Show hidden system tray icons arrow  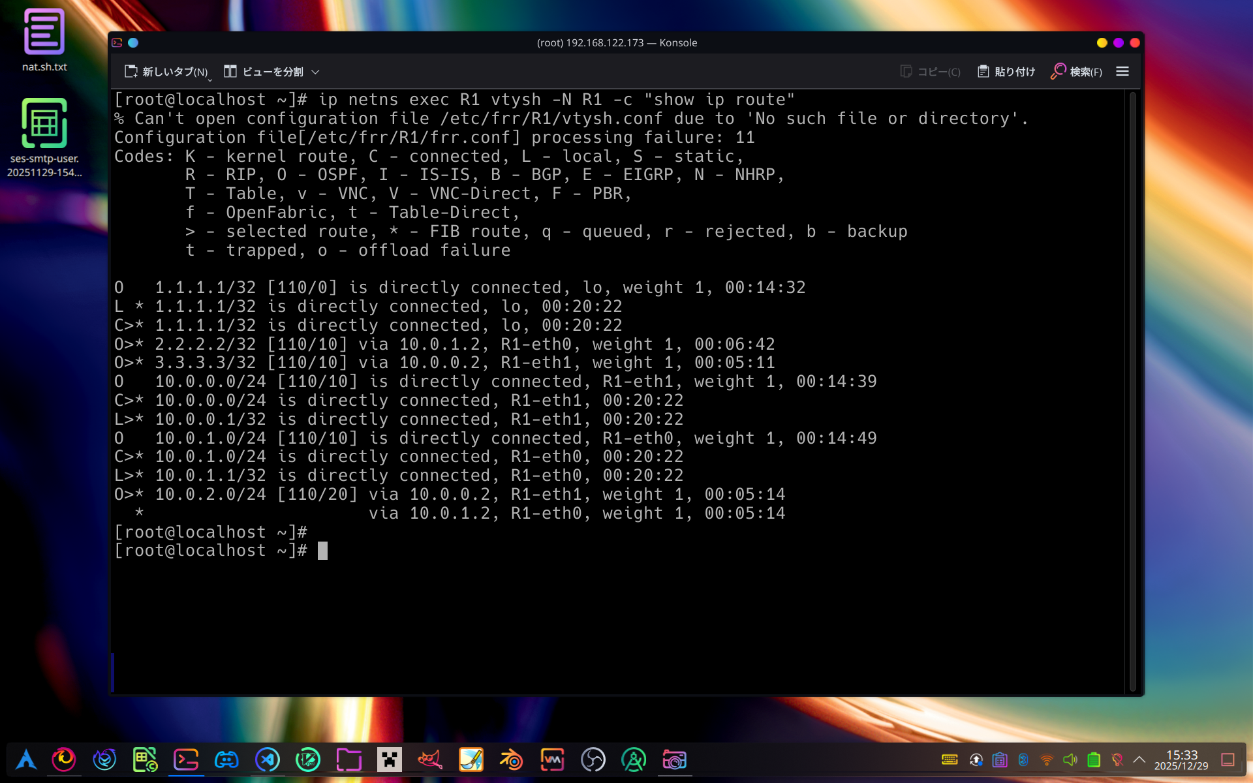[1139, 760]
